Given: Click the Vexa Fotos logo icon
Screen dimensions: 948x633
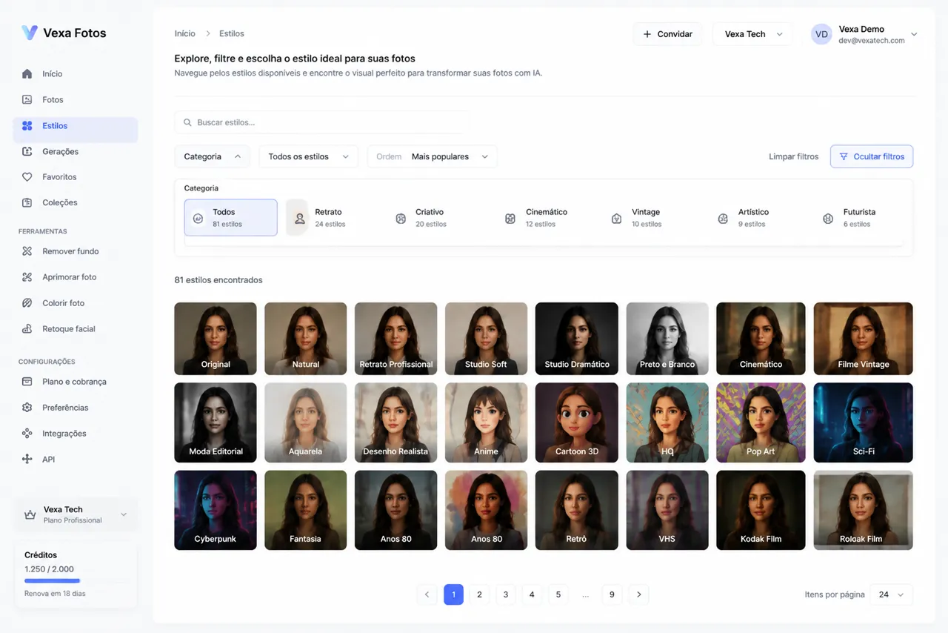Looking at the screenshot, I should [x=29, y=33].
